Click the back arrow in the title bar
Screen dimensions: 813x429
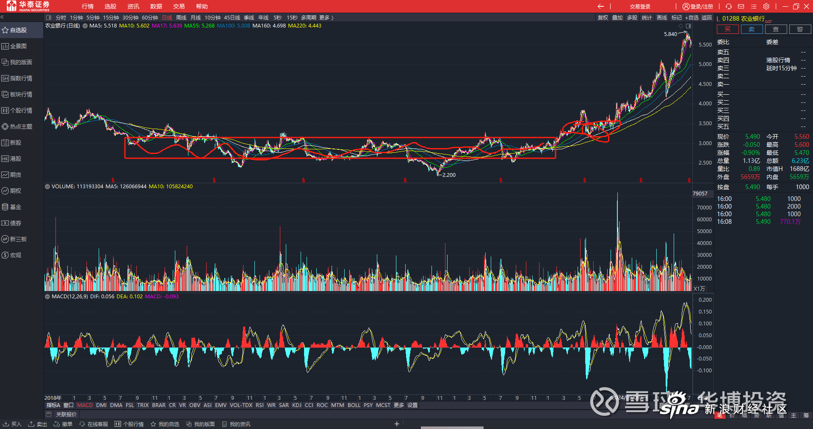[x=600, y=6]
